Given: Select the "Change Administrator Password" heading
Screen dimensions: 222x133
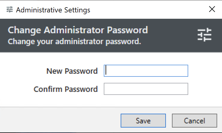Looking at the screenshot, I should pos(78,30).
